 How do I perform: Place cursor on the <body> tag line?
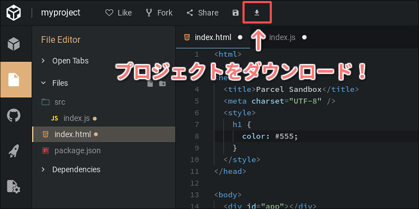[x=228, y=194]
